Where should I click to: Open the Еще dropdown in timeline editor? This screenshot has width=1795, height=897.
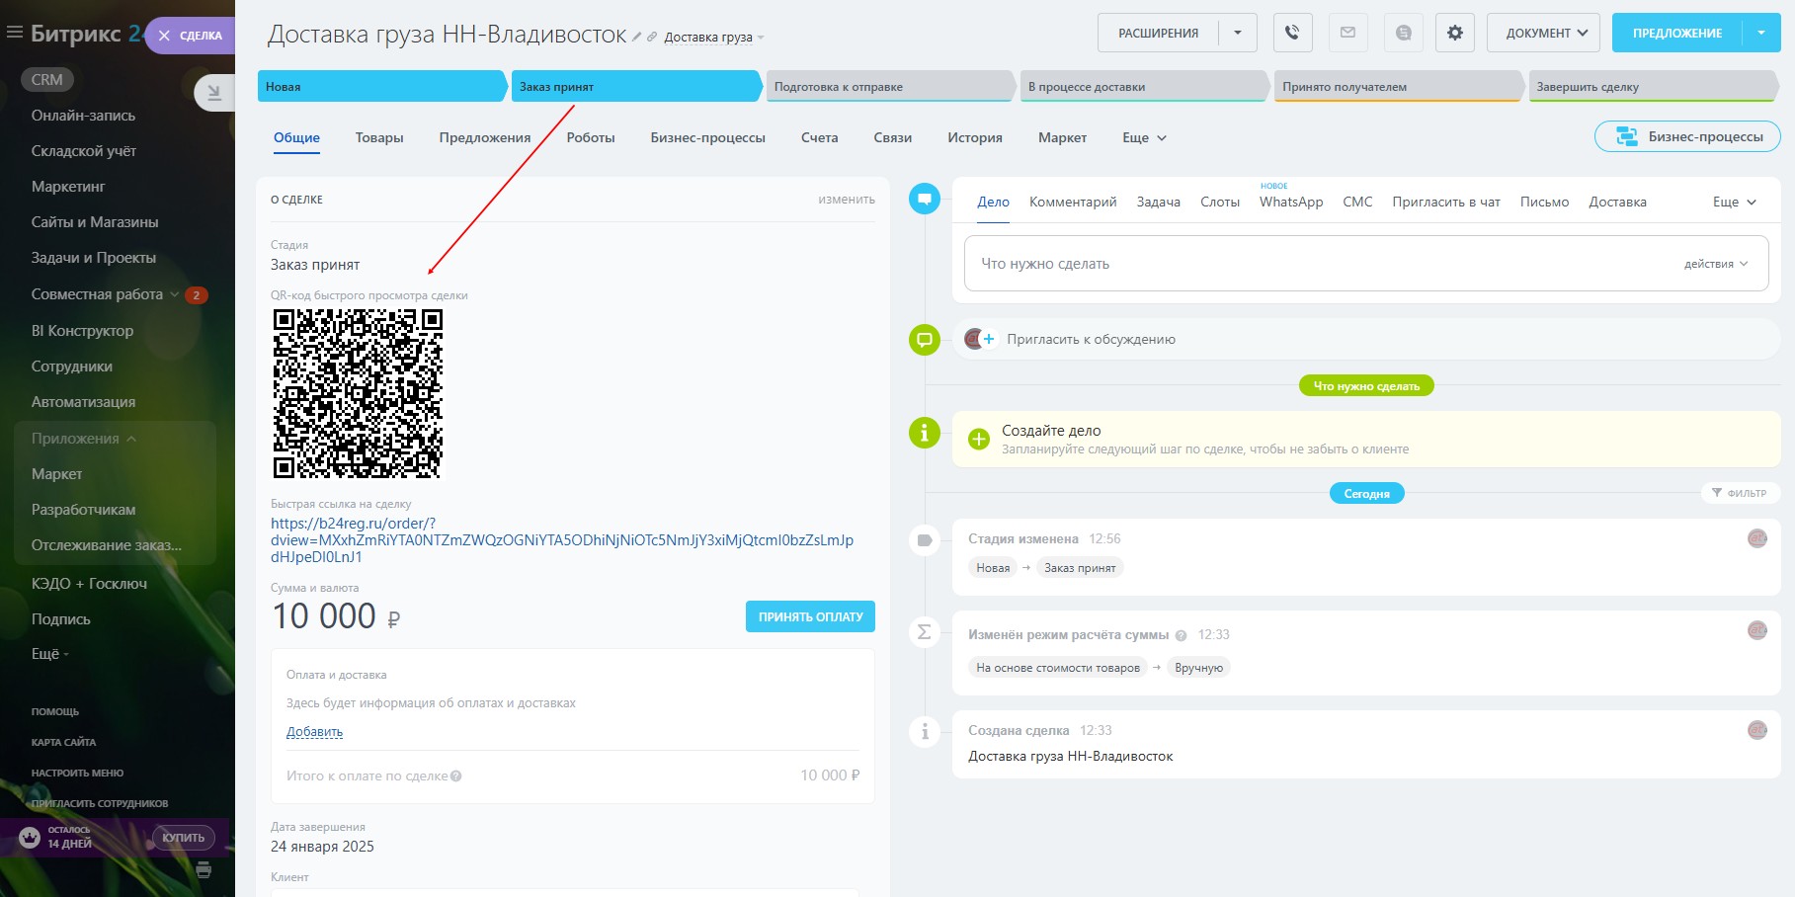pos(1734,202)
